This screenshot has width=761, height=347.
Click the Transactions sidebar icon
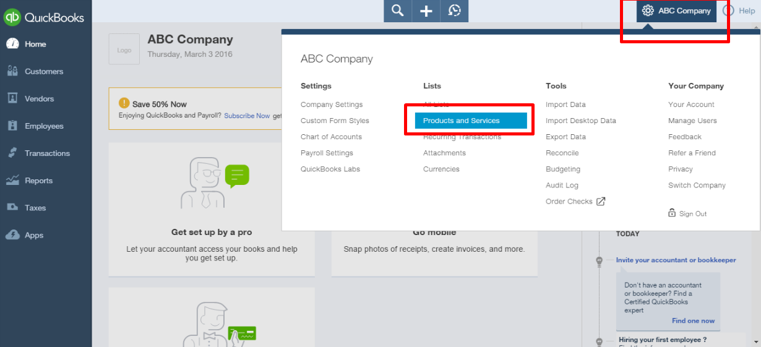click(x=12, y=153)
